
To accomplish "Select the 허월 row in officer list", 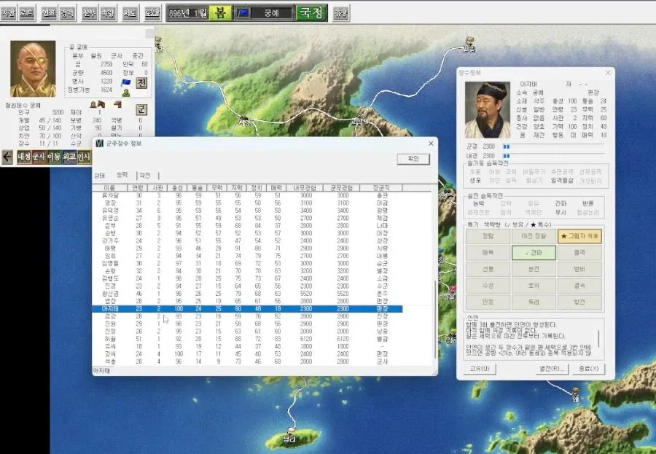I will coord(247,339).
